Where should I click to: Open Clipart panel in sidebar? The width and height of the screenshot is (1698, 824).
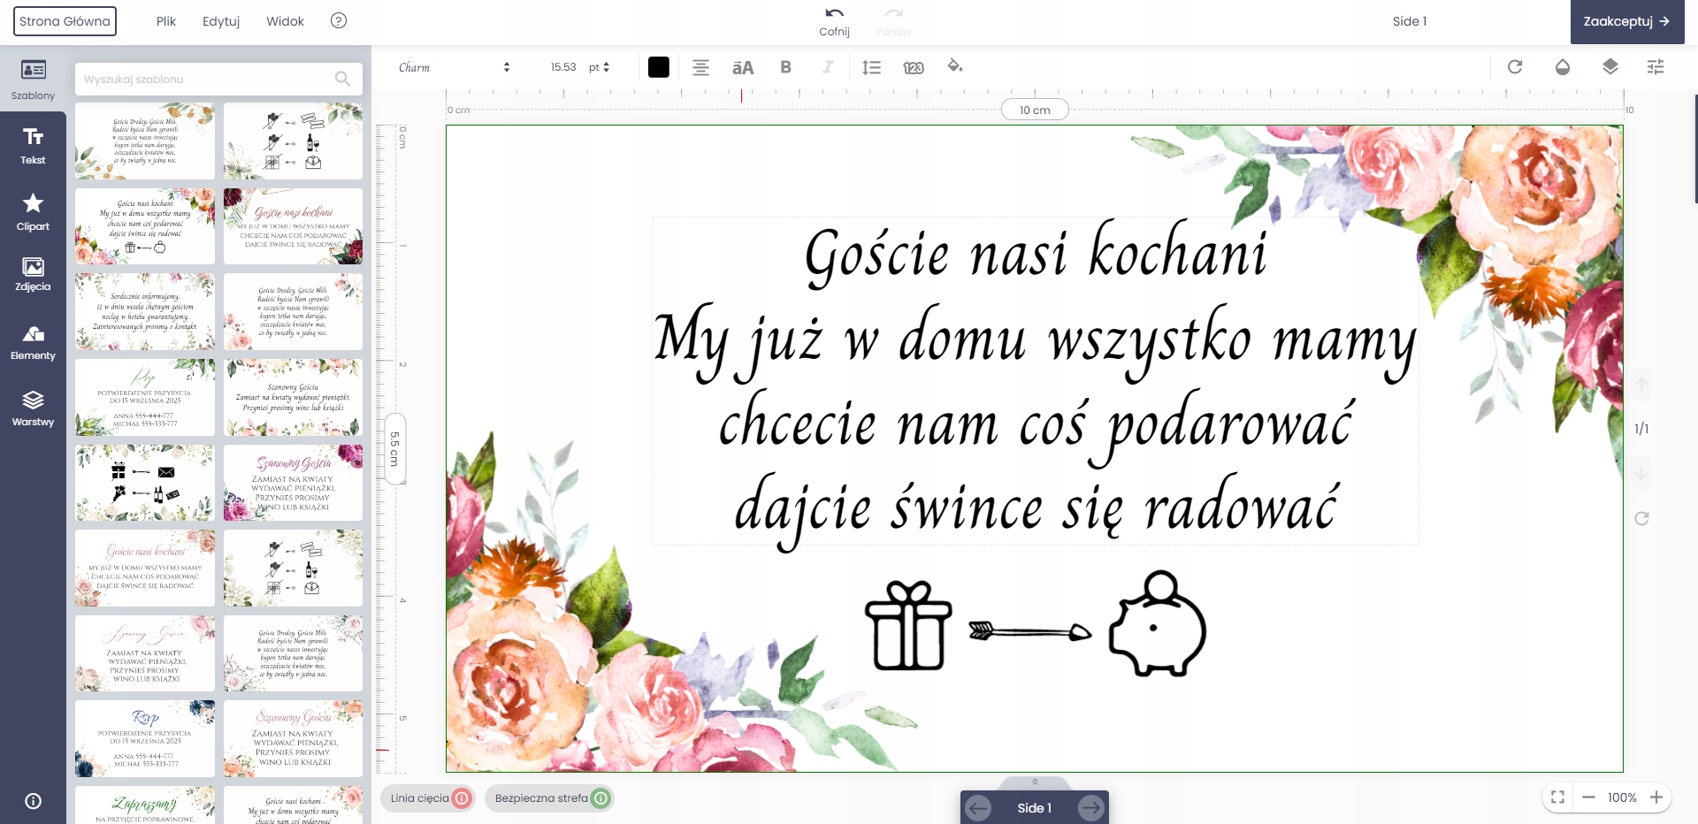33,212
